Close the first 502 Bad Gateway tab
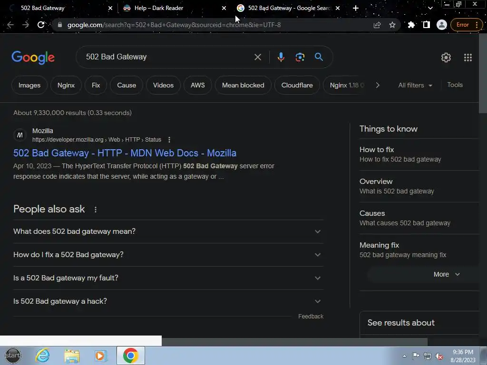Viewport: 487px width, 365px height. [110, 9]
